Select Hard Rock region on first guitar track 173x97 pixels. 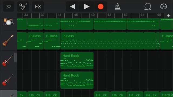77,60
